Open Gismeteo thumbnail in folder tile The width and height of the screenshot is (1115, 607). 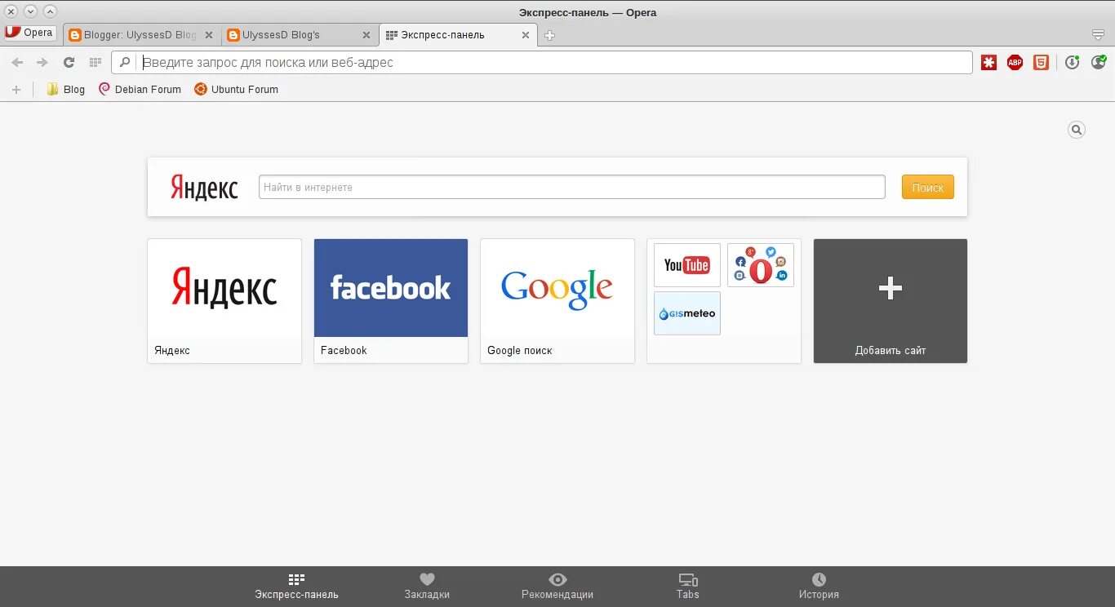pos(687,313)
